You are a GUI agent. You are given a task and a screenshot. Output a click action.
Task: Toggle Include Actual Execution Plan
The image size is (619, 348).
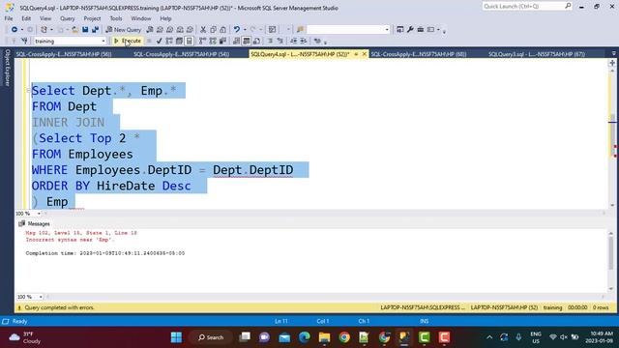pos(202,41)
